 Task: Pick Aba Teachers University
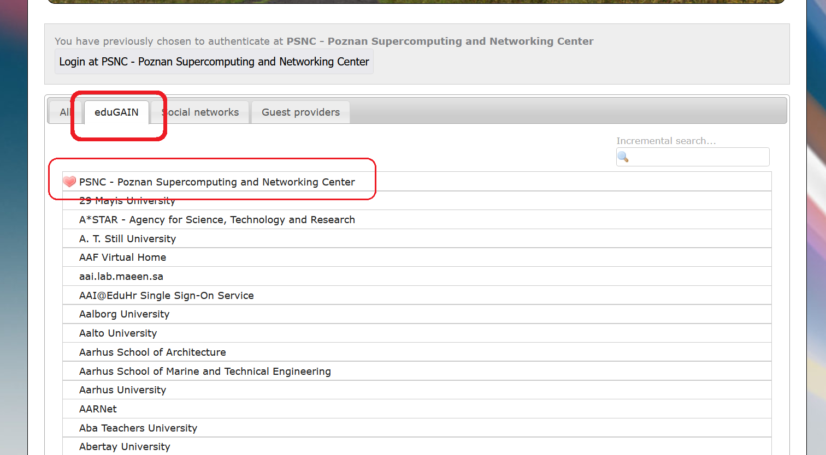pos(417,428)
